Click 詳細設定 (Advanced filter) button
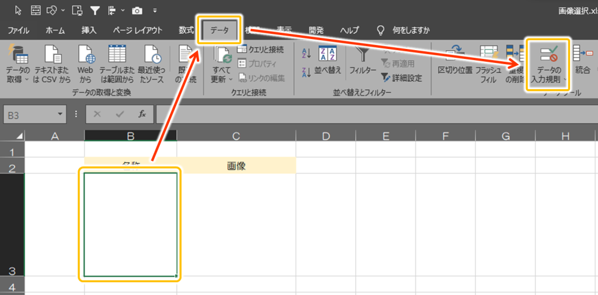Screen dimensions: 598x295 tap(401, 78)
